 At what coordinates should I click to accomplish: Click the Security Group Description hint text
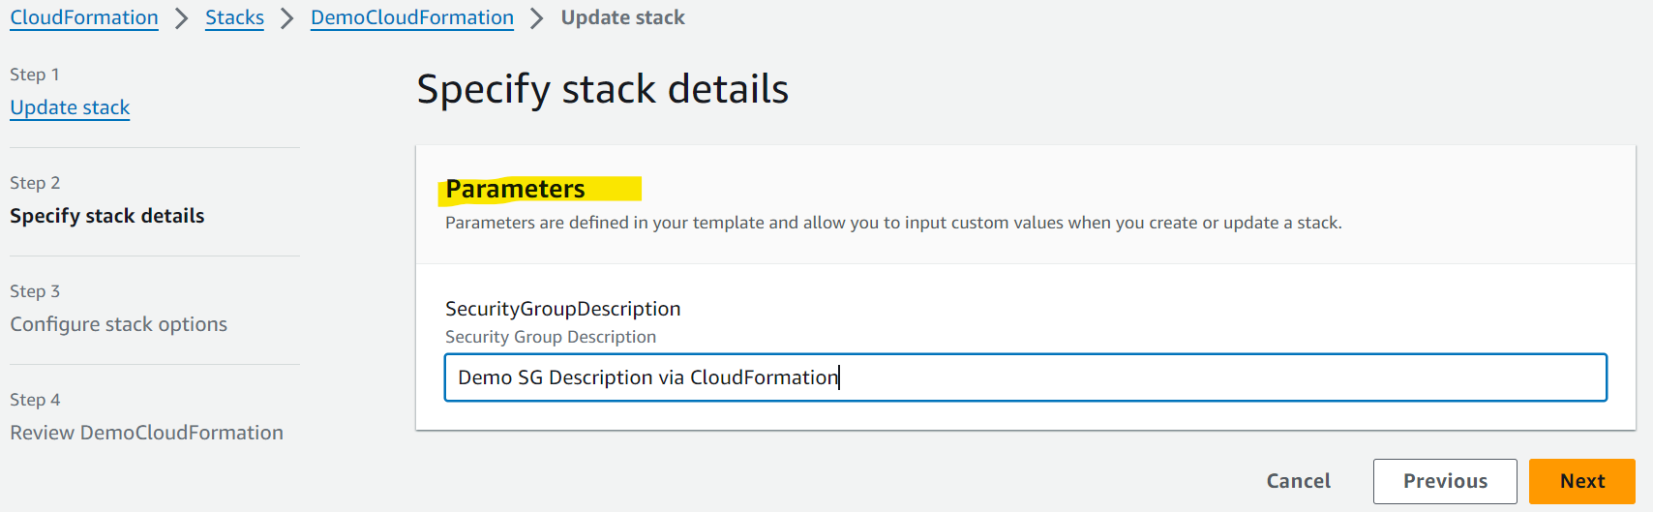pyautogui.click(x=551, y=337)
